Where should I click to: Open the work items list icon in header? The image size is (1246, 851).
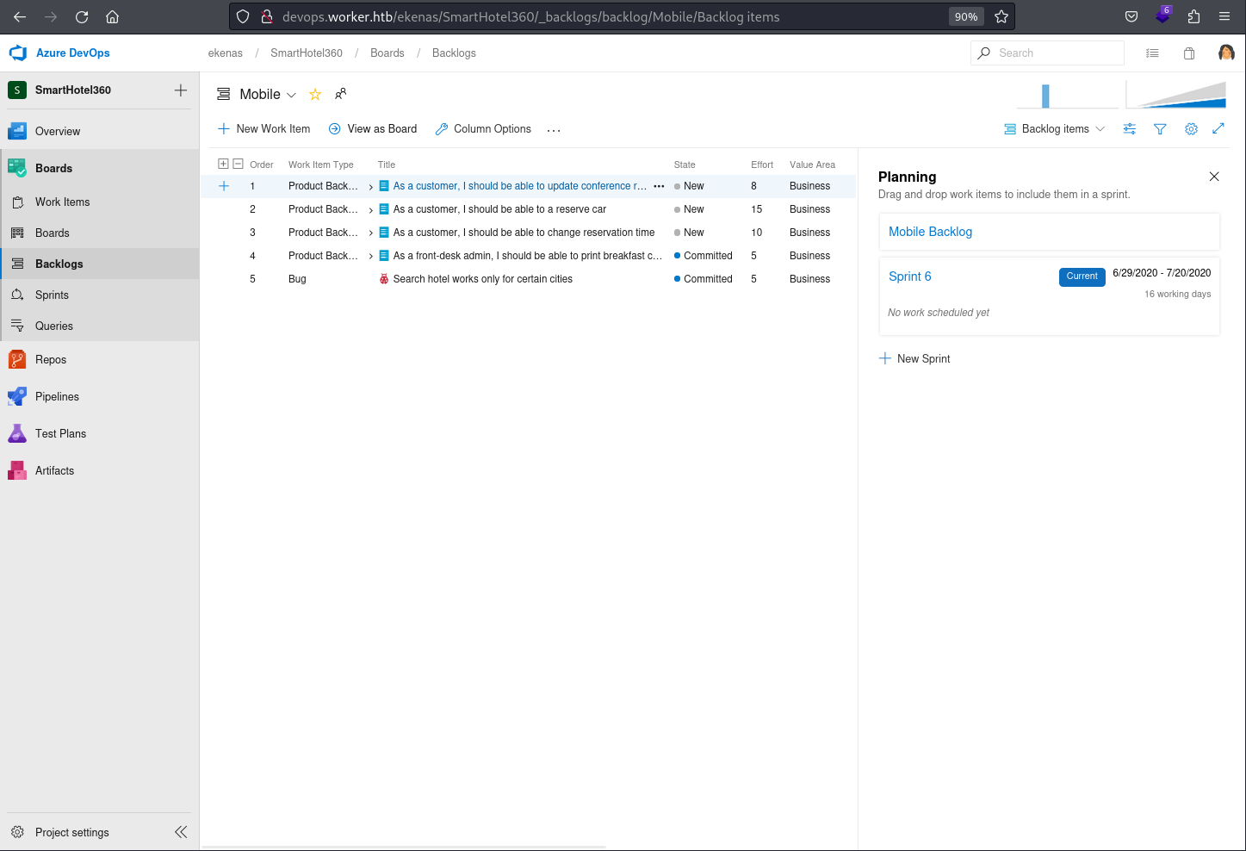pos(1152,53)
